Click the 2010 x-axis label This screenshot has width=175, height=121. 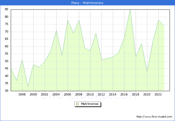tap(90, 94)
